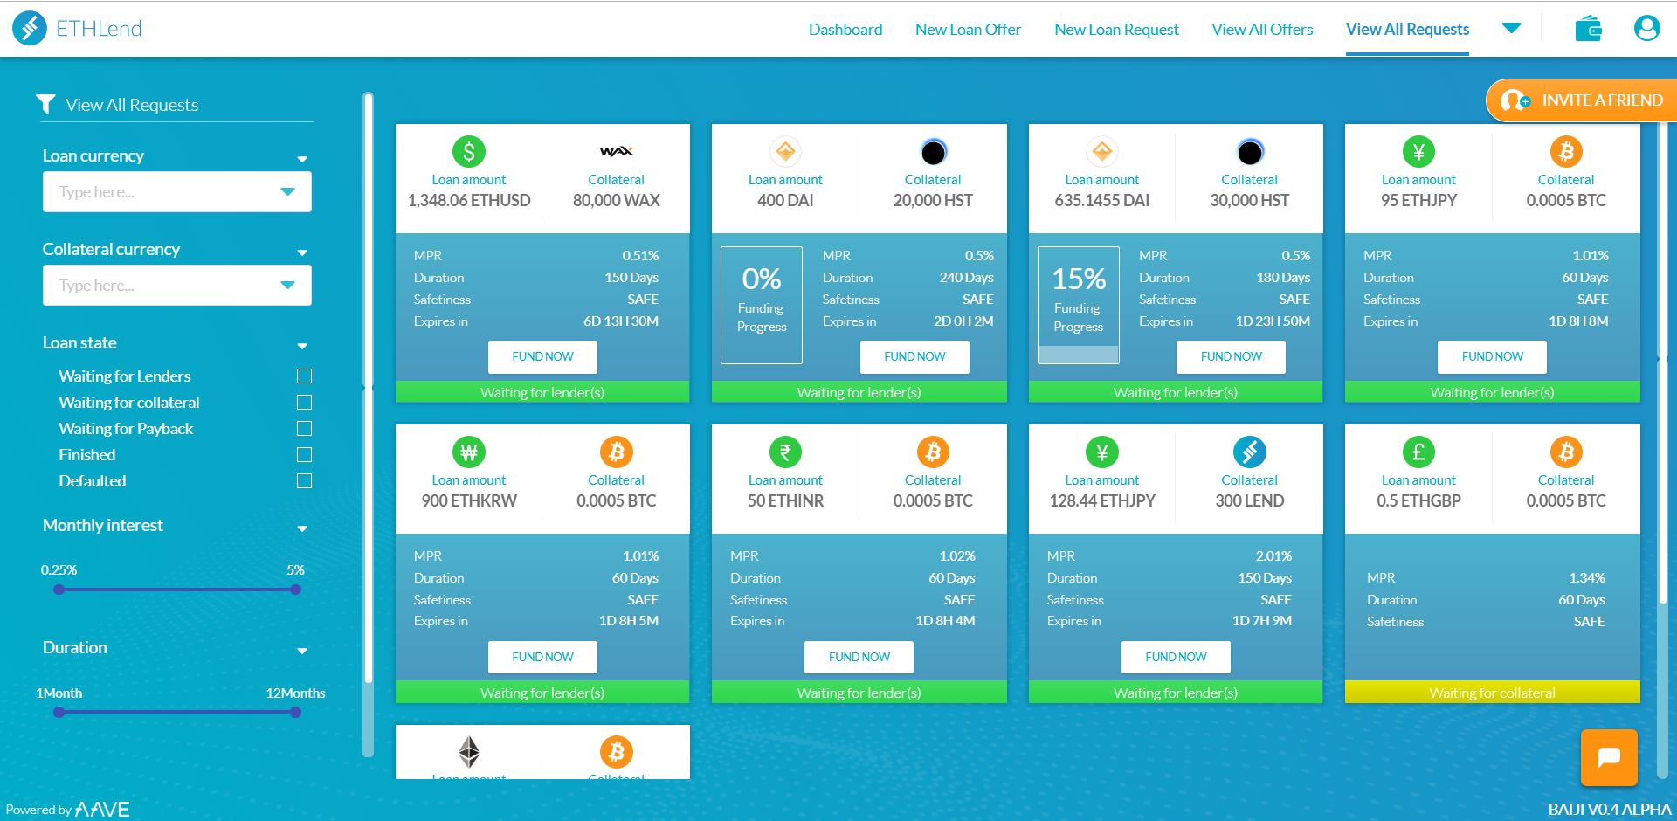Click the dollar icon on 1,348.06 ETHUSD card
Screen dimensions: 1677x821
[x=469, y=152]
